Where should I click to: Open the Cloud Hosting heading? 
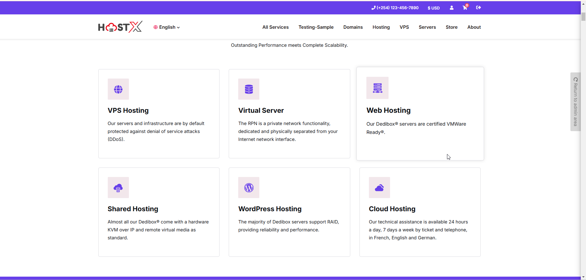click(x=392, y=209)
